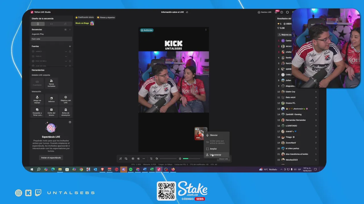The height and width of the screenshot is (204, 364).
Task: Open guest thumbnail three-dot menu
Action: (205, 129)
